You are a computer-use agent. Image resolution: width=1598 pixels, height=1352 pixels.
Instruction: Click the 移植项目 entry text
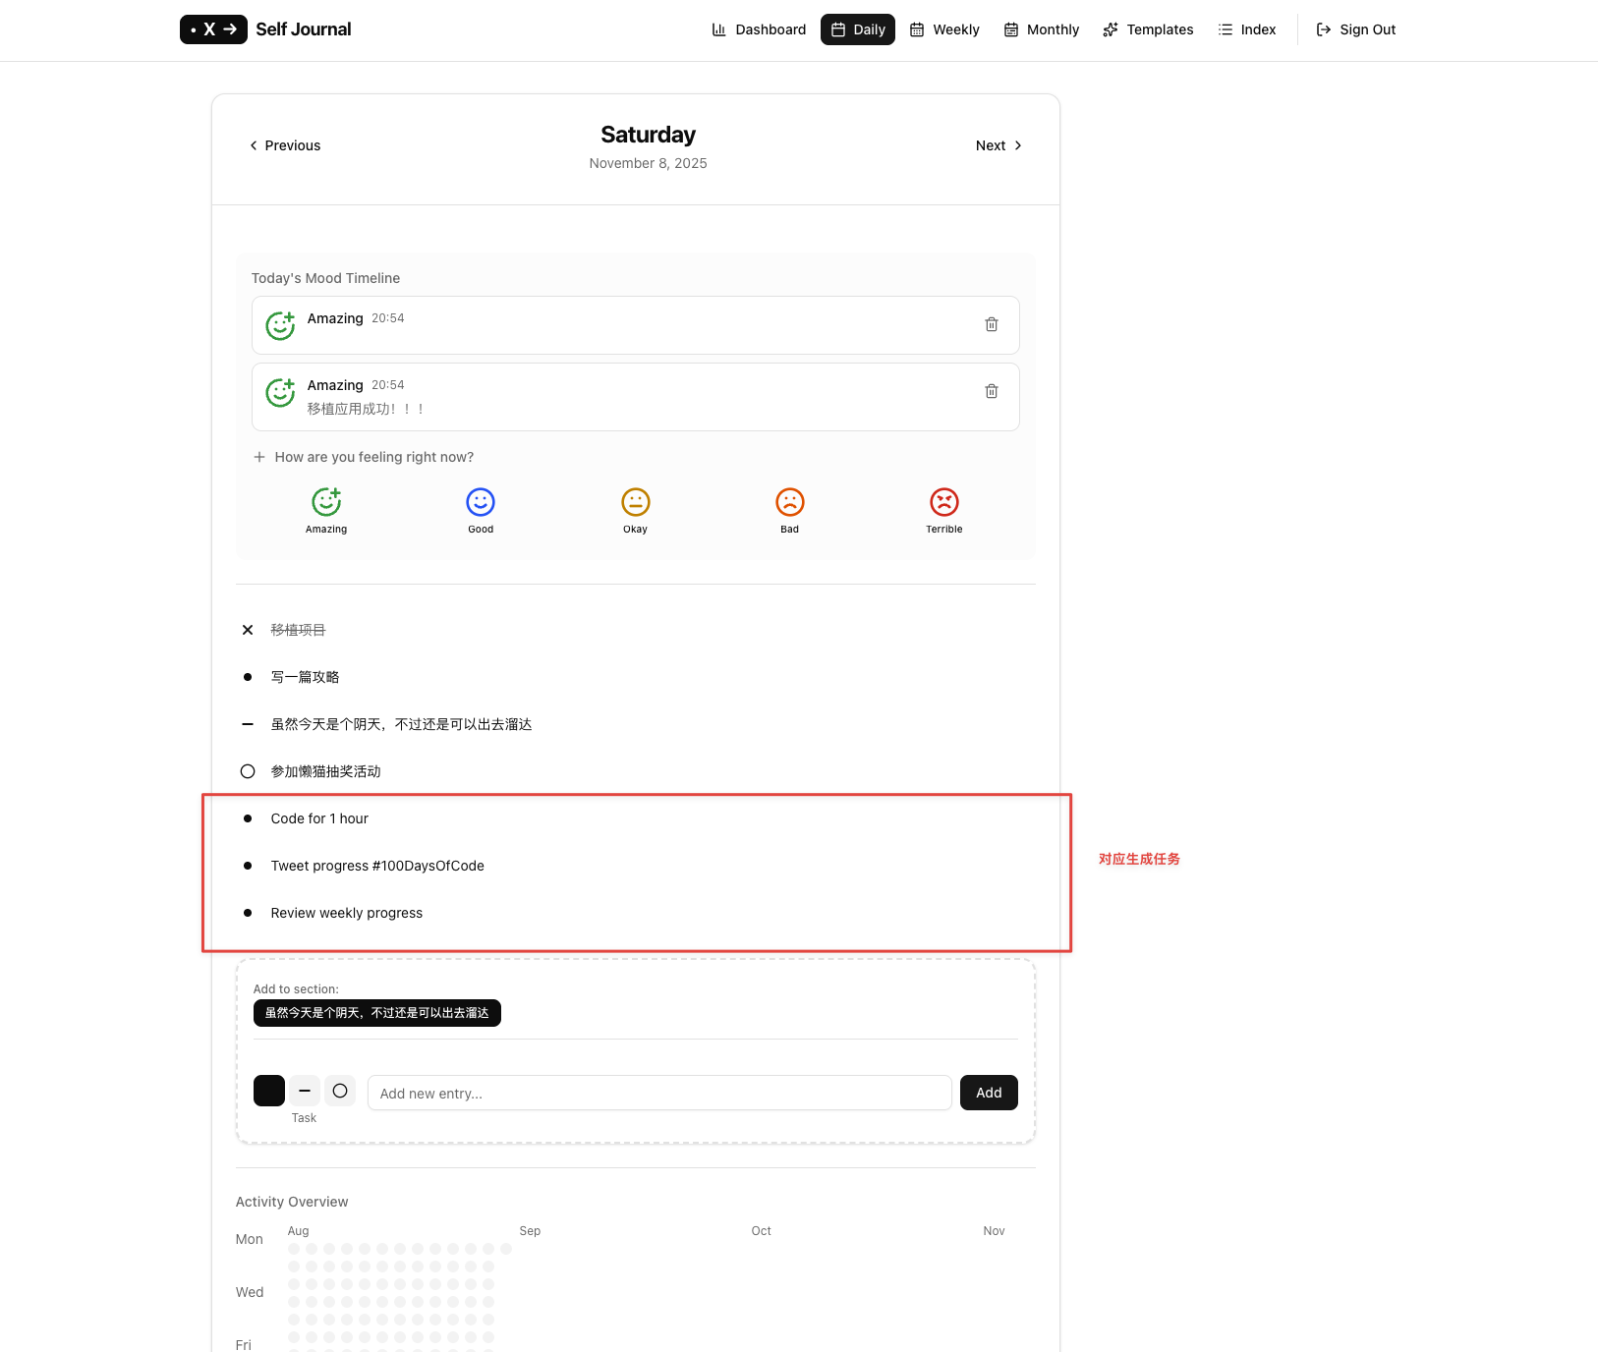298,630
